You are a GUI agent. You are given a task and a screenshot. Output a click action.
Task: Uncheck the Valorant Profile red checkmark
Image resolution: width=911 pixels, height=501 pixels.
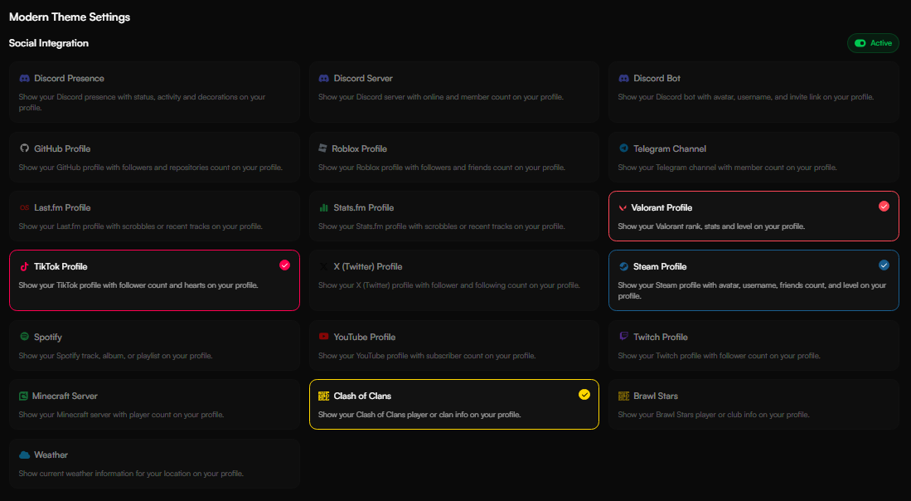pos(884,207)
